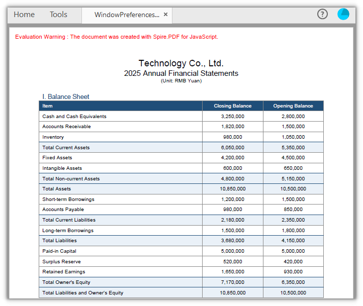Select Total Owner's Equity opening balance 6,350,000
Screen dimensions: 363x306
point(293,282)
